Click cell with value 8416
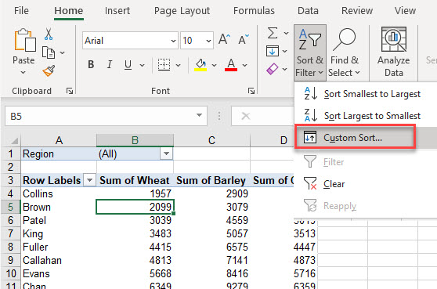 click(x=211, y=273)
